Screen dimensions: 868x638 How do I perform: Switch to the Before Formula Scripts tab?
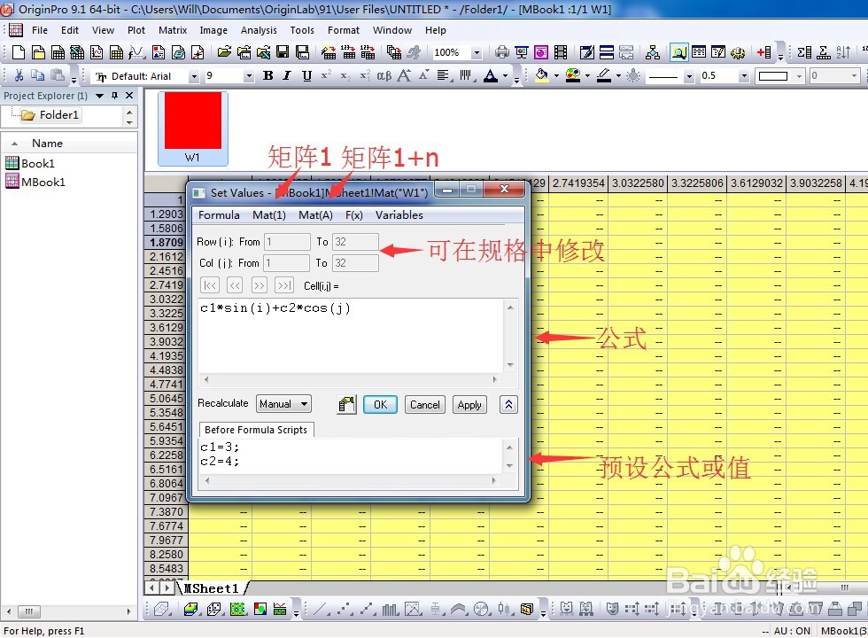(x=256, y=430)
